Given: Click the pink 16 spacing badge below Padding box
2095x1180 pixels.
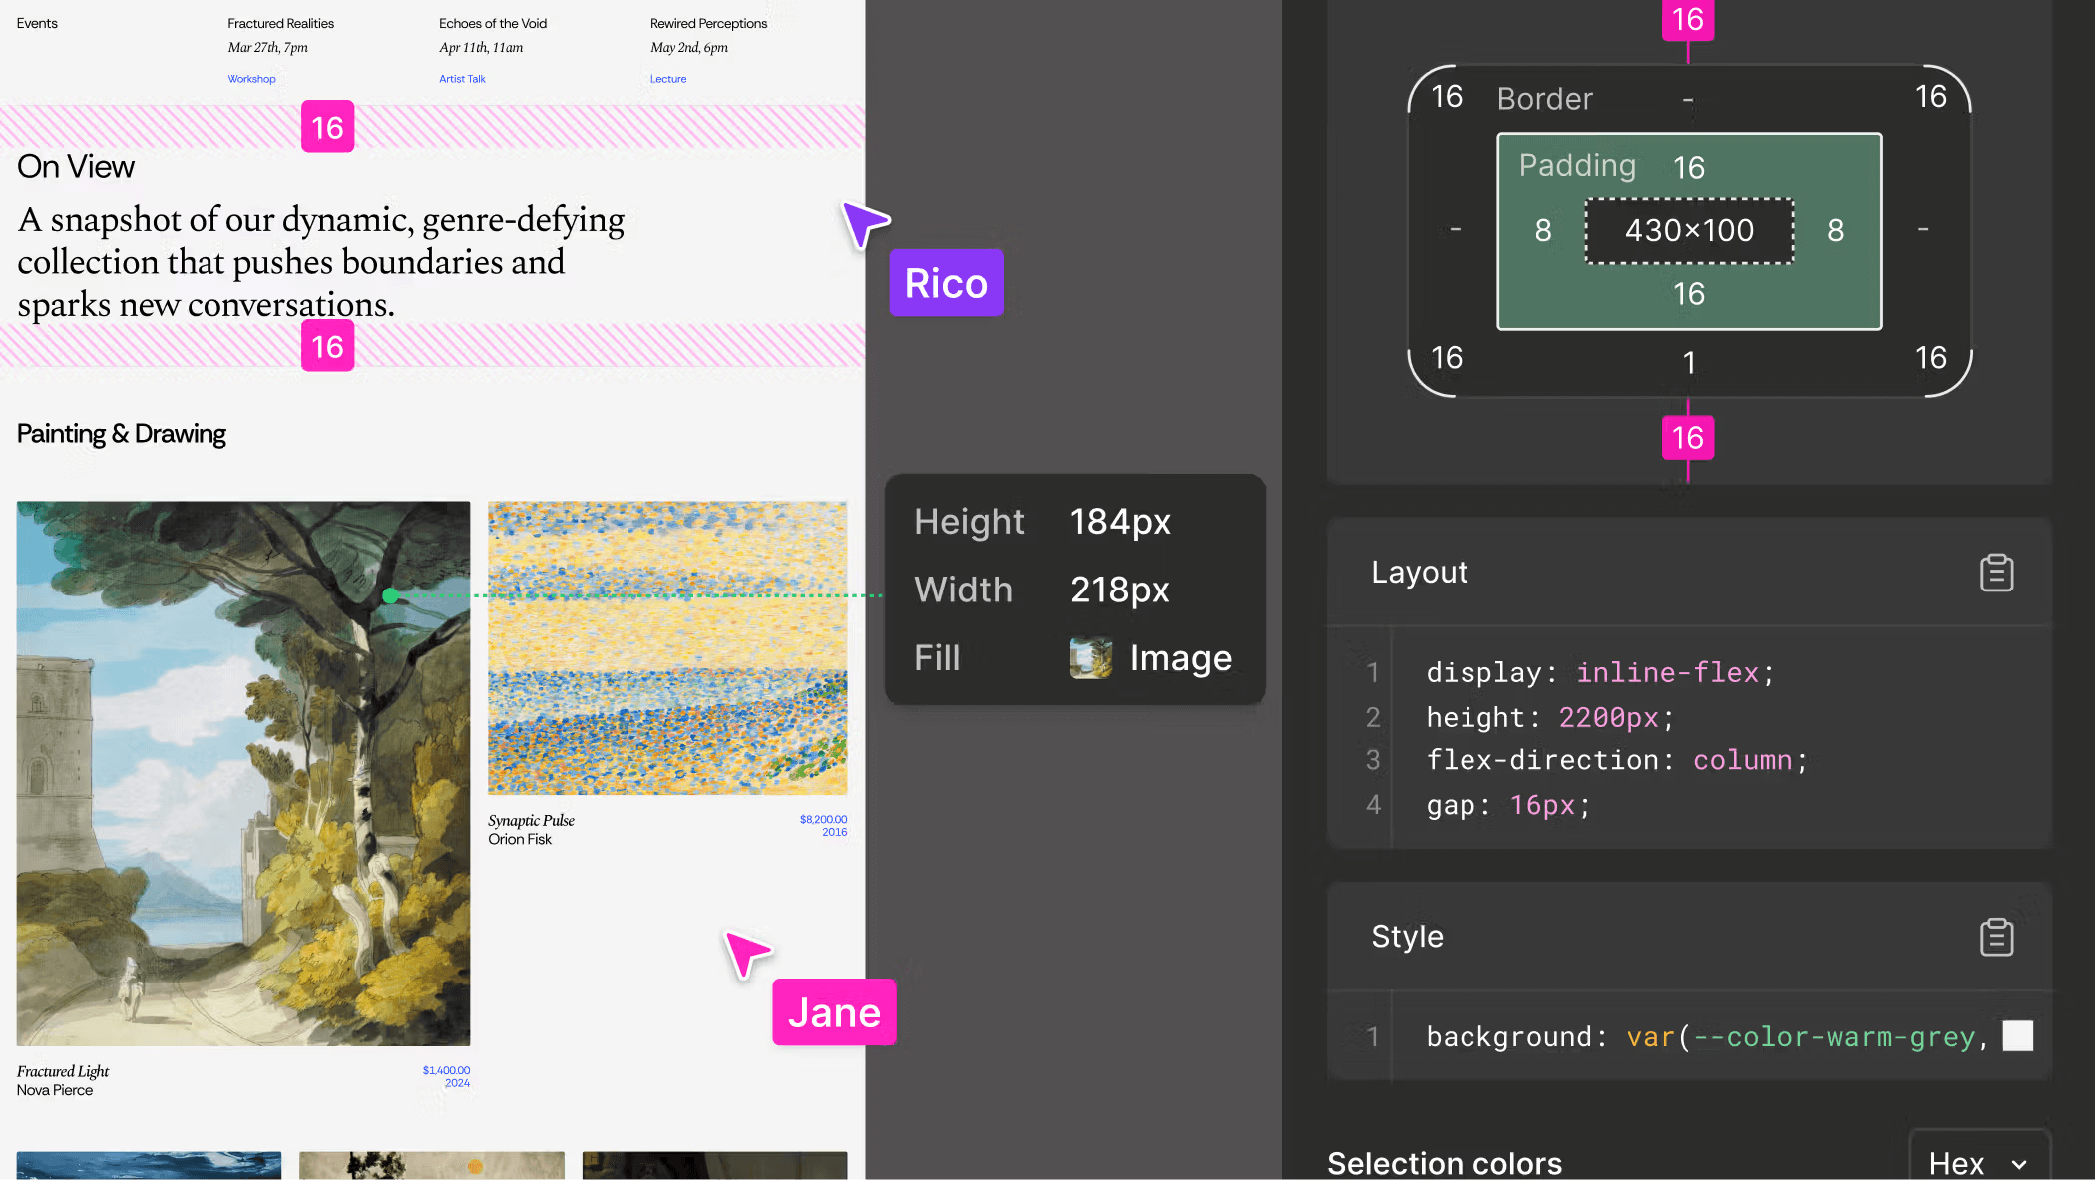Looking at the screenshot, I should [x=1687, y=438].
